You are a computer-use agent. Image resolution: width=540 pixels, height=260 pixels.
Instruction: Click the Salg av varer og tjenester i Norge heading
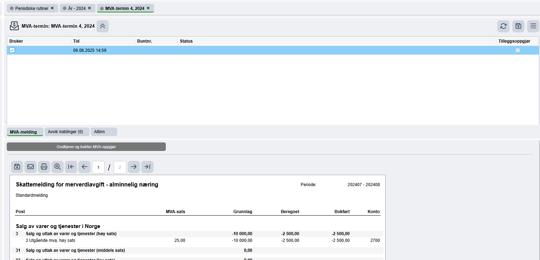click(58, 226)
